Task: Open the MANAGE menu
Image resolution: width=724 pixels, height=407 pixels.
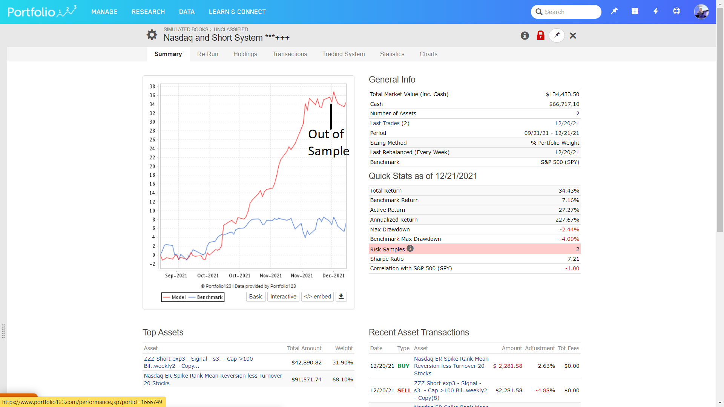Action: [x=104, y=12]
